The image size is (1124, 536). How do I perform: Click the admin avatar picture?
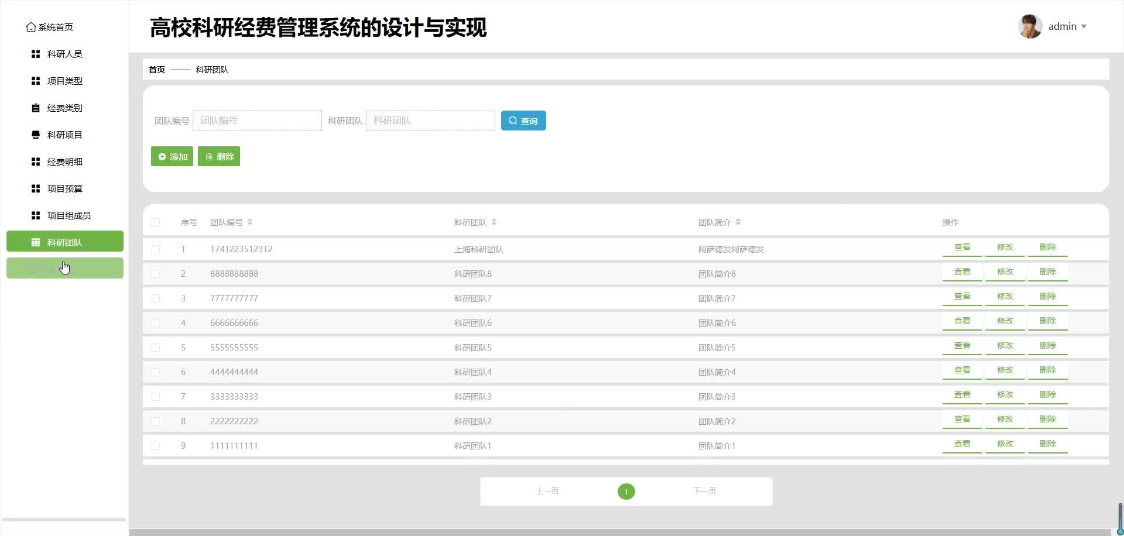click(x=1030, y=26)
